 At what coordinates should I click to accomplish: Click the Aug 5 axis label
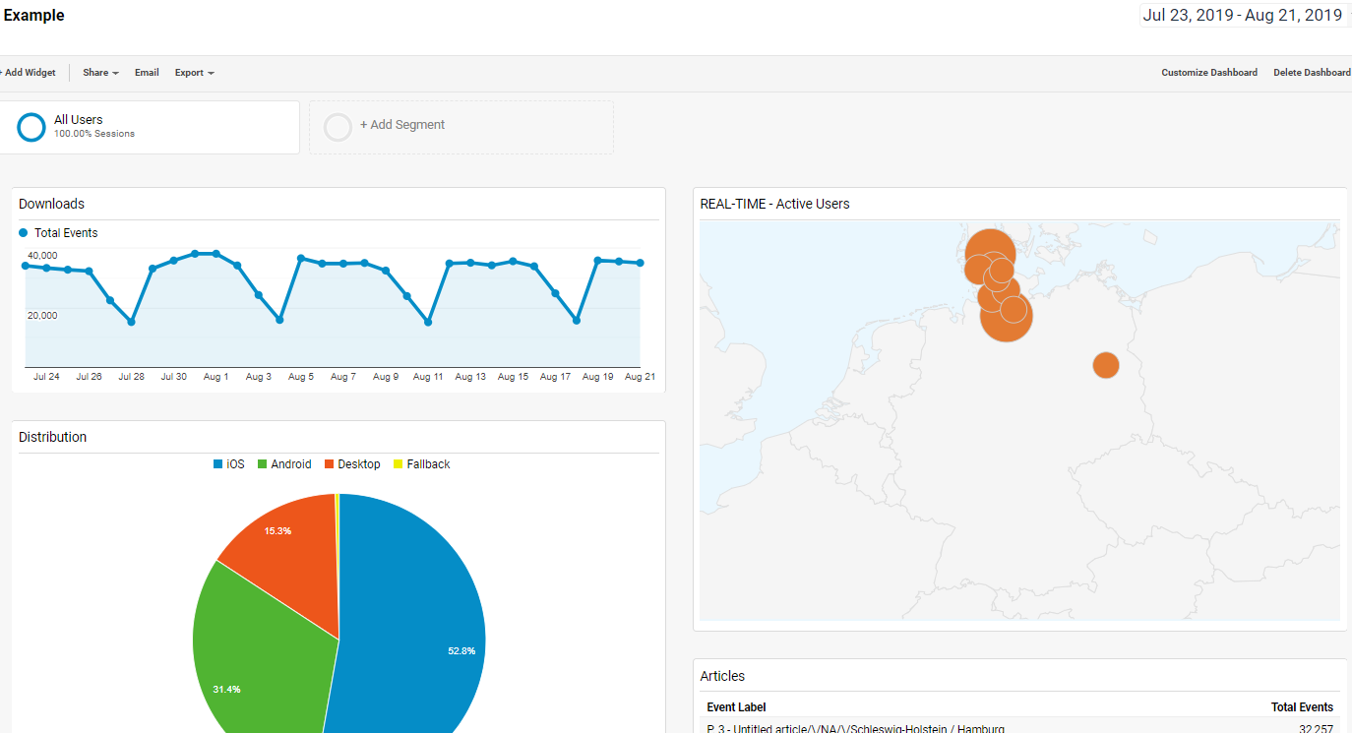pos(300,377)
